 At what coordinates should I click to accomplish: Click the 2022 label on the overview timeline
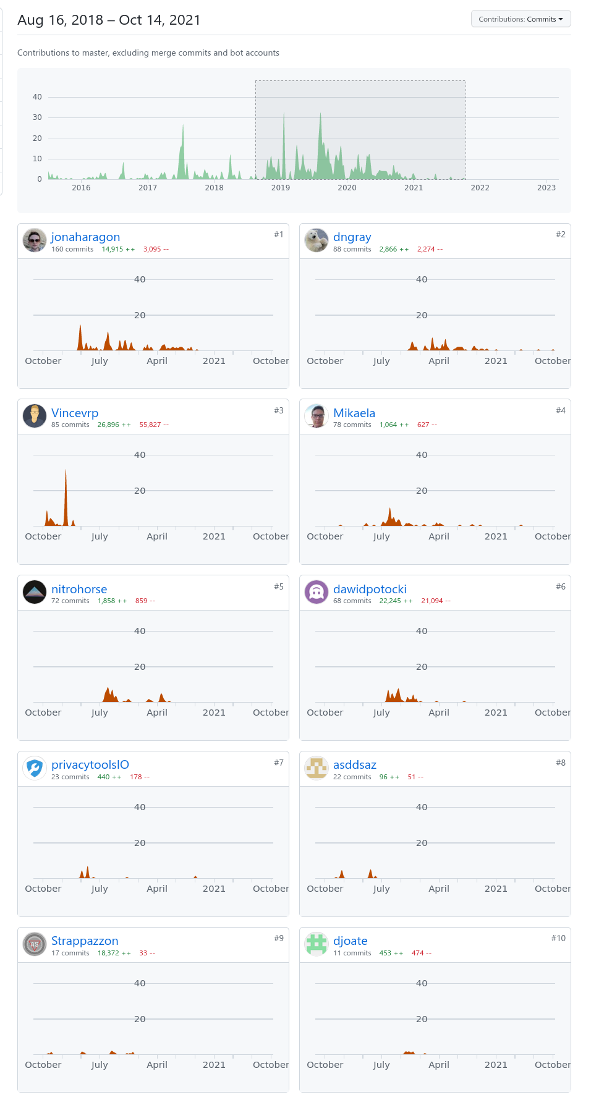[x=480, y=187]
